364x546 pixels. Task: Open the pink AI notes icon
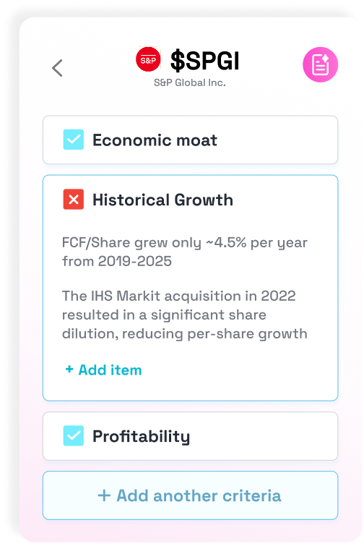tap(320, 65)
